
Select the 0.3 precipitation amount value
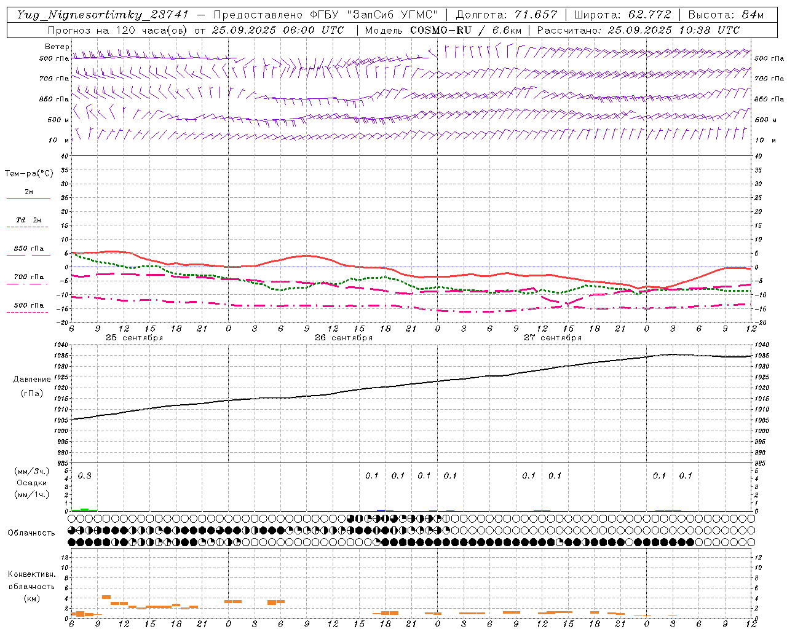tap(84, 475)
